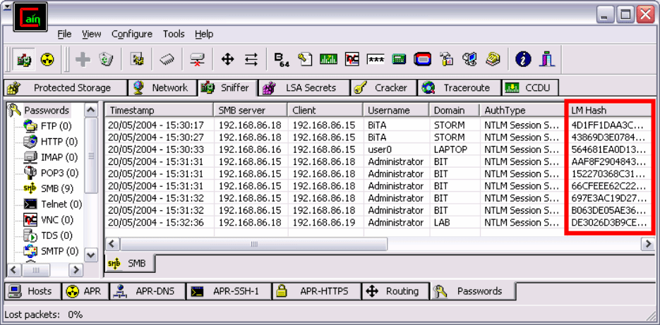This screenshot has width=660, height=325.
Task: Click the table horizontal scroll-right arrow
Action: 647,244
